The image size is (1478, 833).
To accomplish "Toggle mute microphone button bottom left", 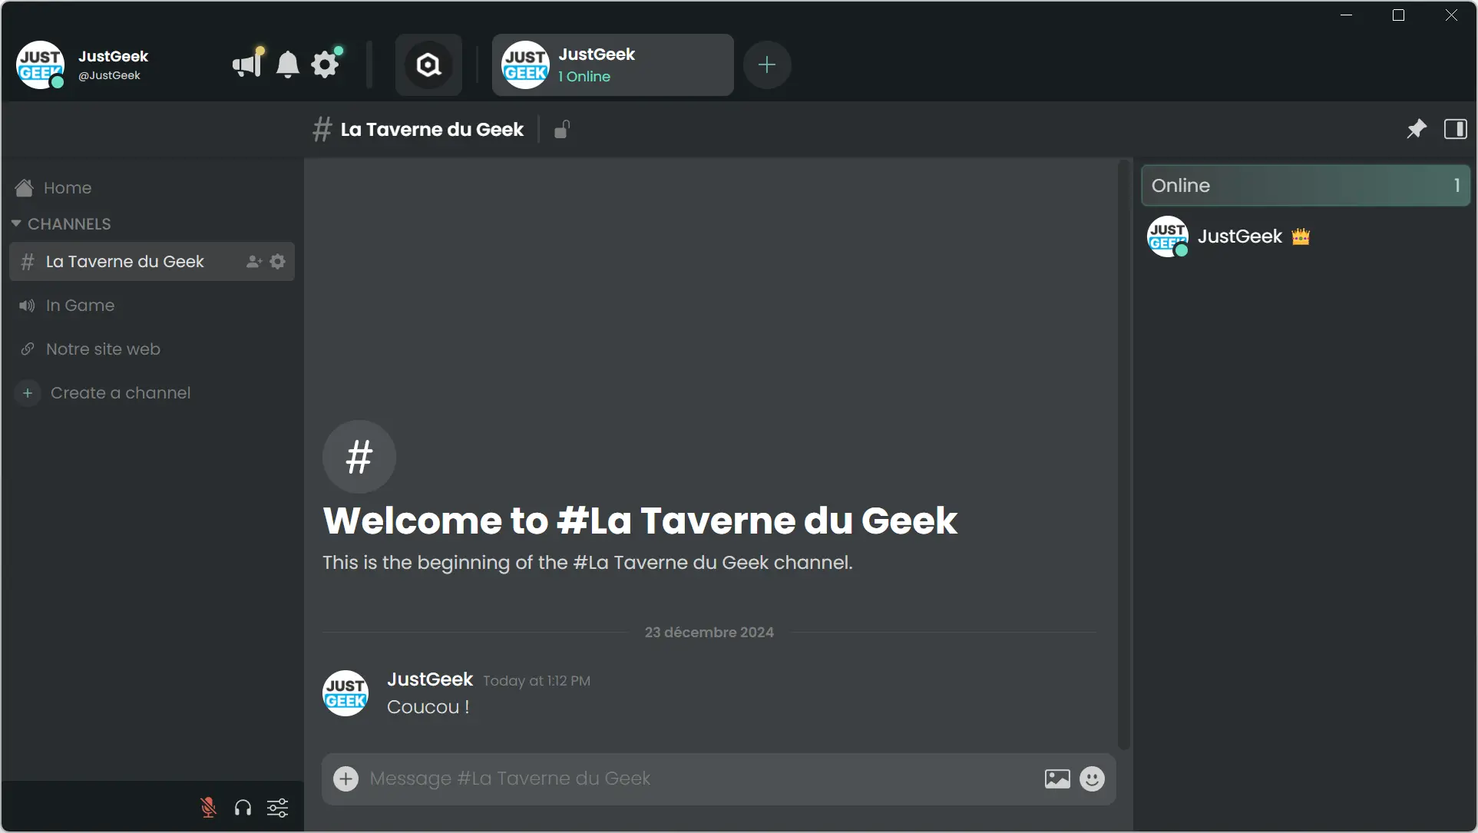I will (208, 807).
